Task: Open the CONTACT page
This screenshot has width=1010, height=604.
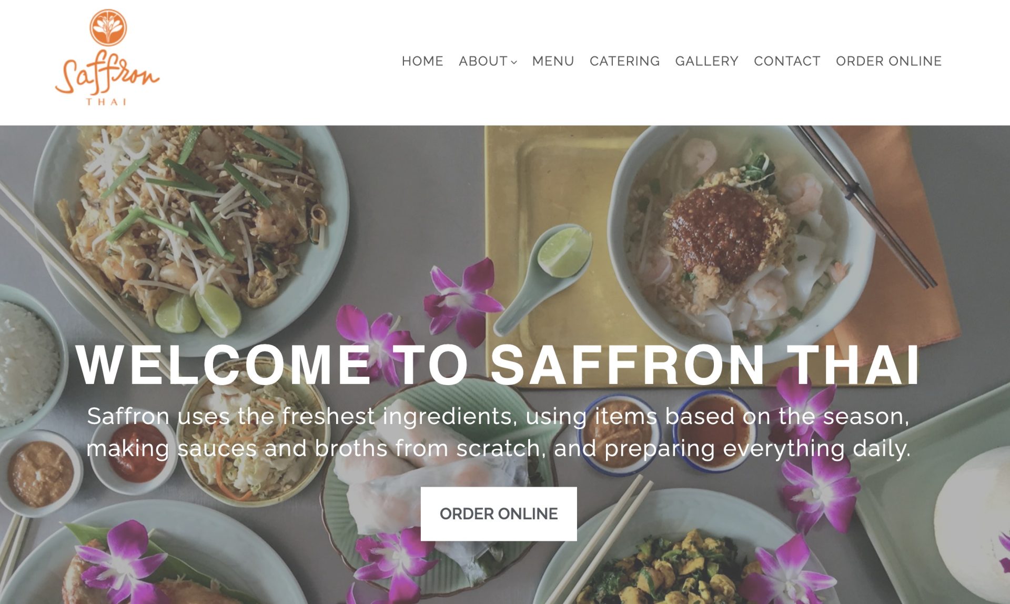Action: pos(787,61)
